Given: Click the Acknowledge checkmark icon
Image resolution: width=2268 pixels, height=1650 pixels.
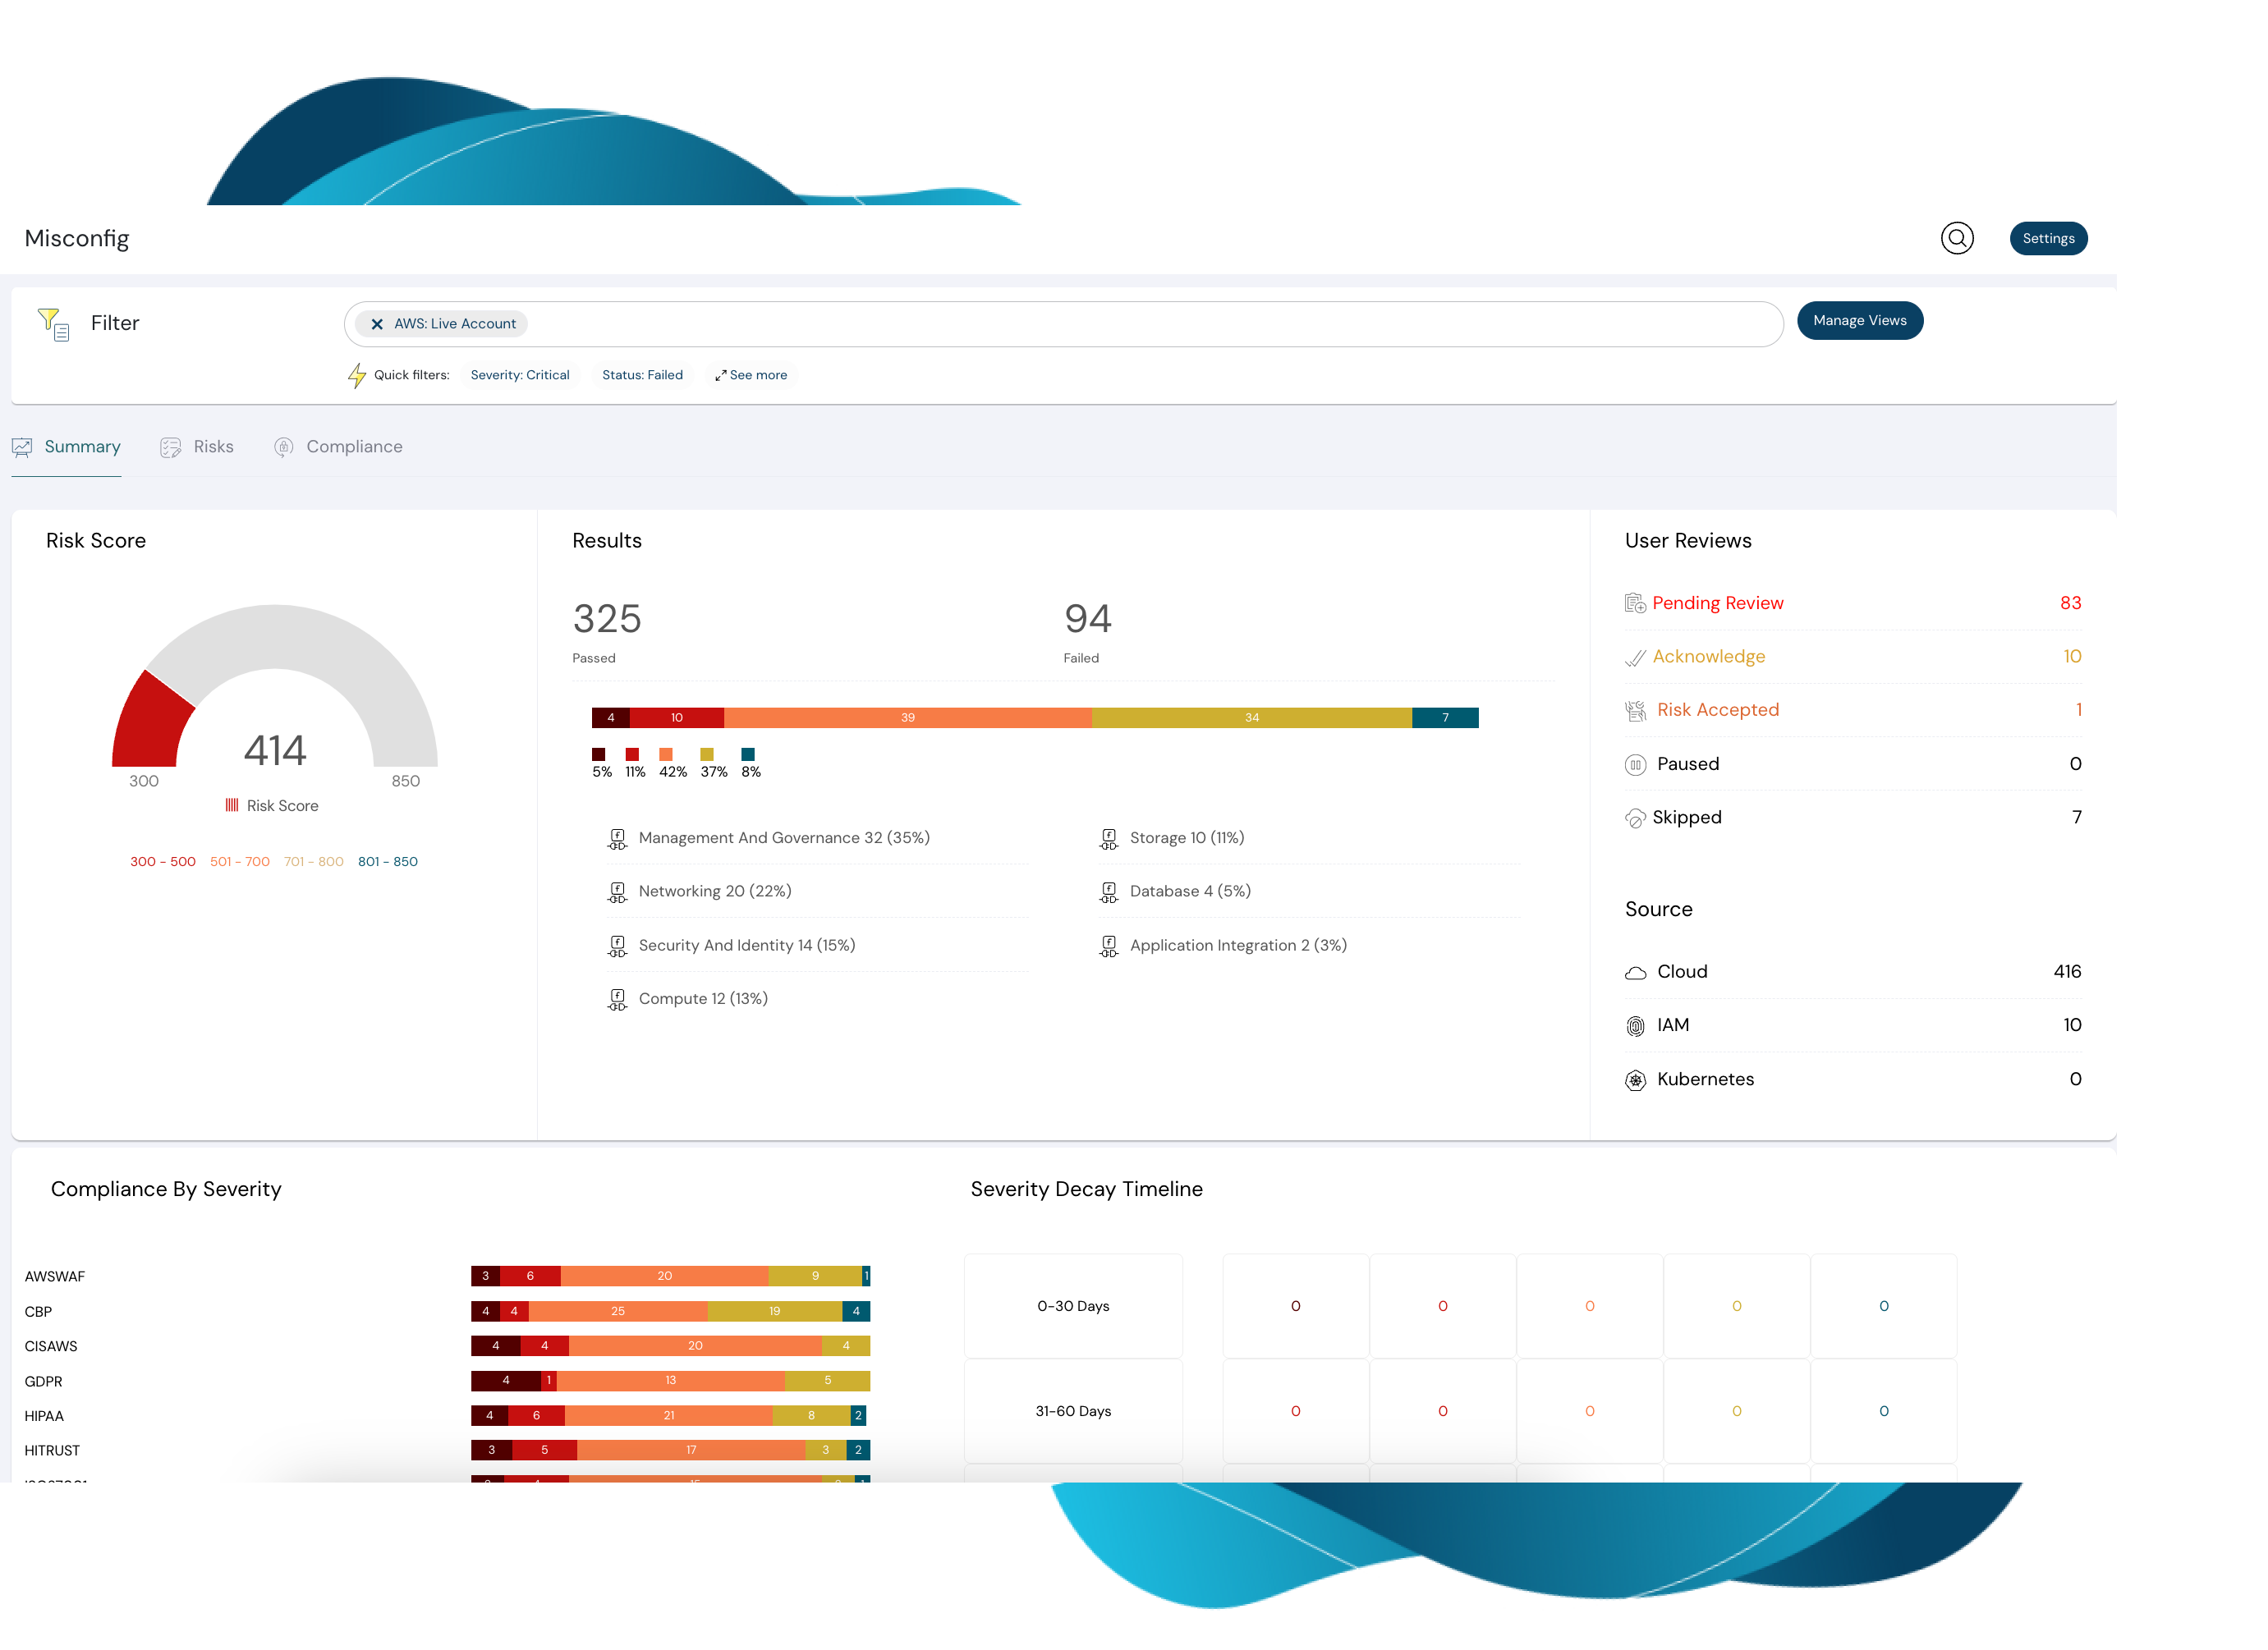Looking at the screenshot, I should (1635, 656).
